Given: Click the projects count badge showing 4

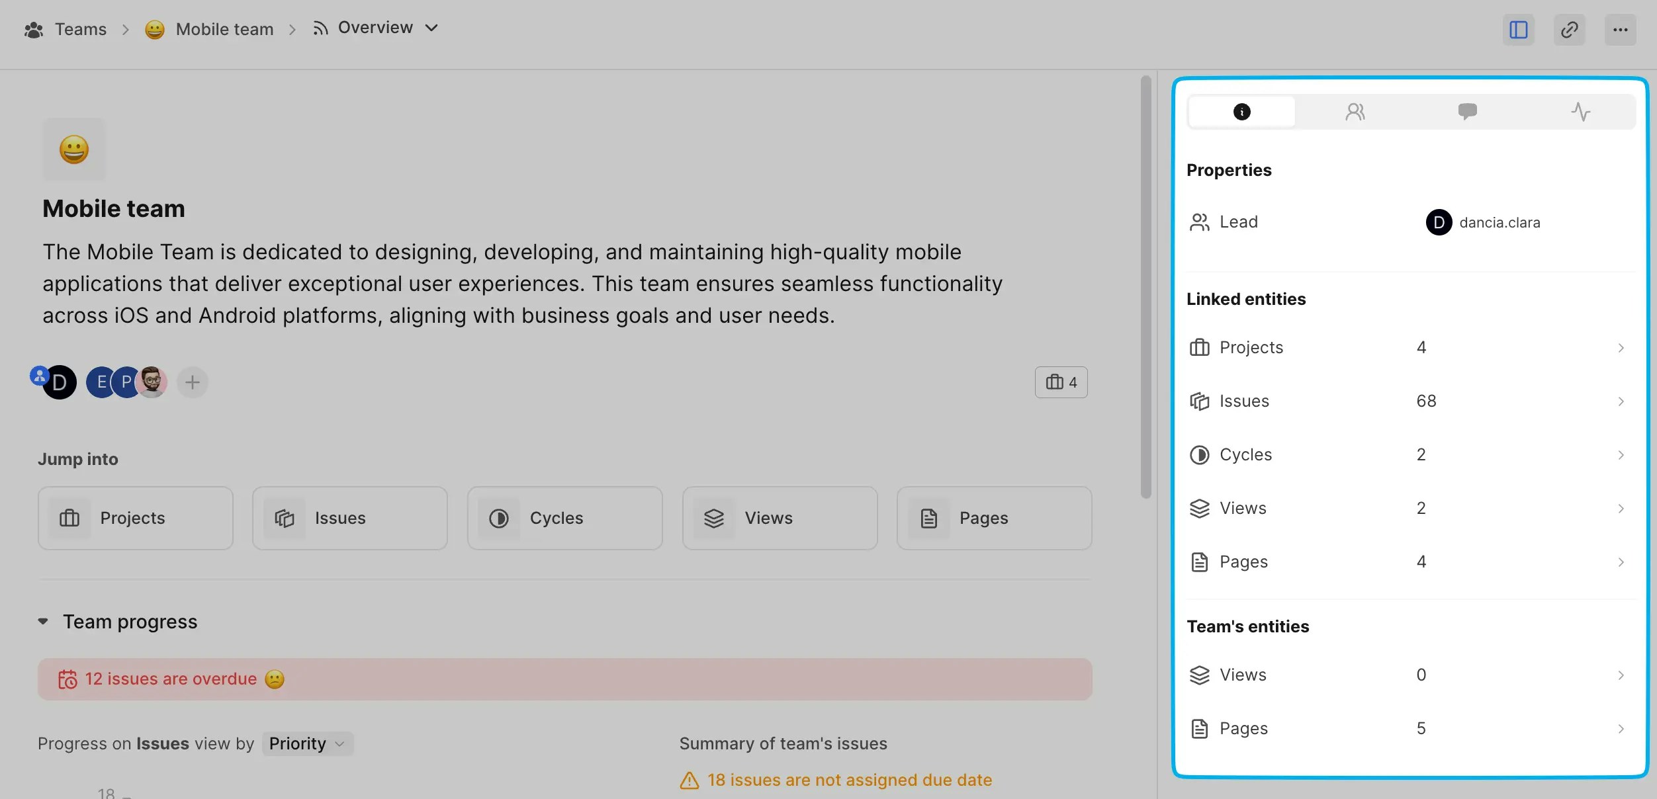Looking at the screenshot, I should pyautogui.click(x=1061, y=382).
